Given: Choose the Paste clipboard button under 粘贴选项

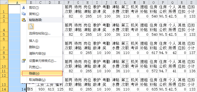Looking at the screenshot, I should point(31,26).
